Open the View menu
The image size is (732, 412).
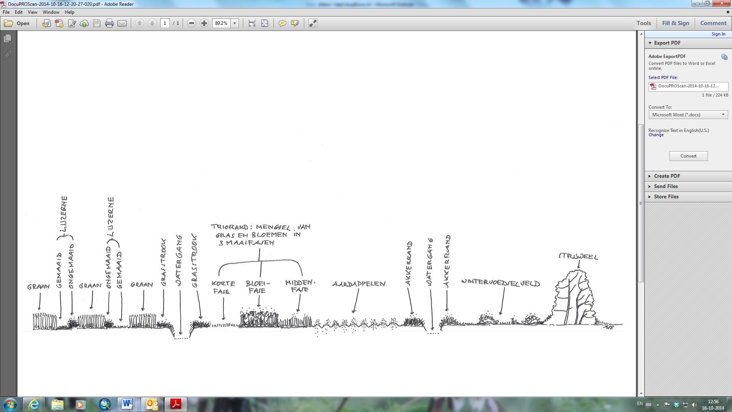point(32,12)
